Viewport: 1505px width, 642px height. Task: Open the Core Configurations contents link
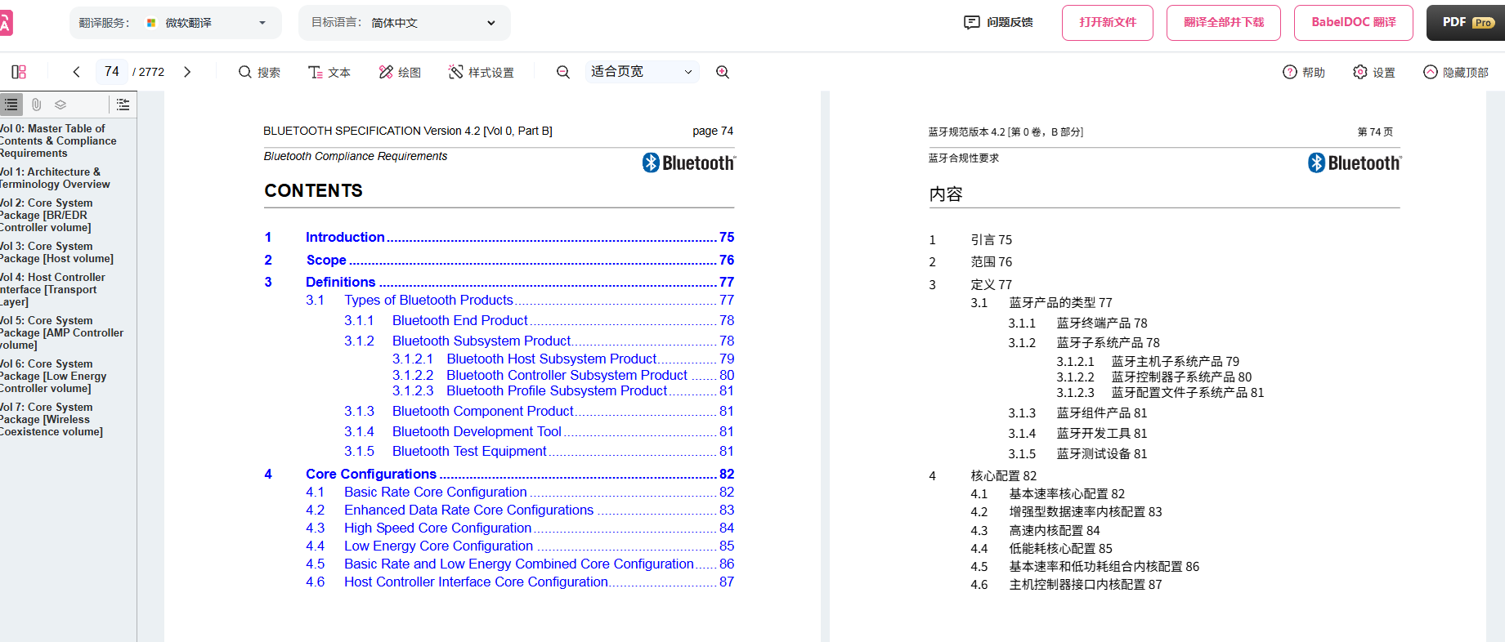click(x=371, y=474)
